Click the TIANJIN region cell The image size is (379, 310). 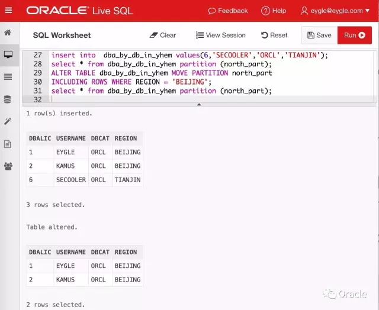pyautogui.click(x=127, y=180)
